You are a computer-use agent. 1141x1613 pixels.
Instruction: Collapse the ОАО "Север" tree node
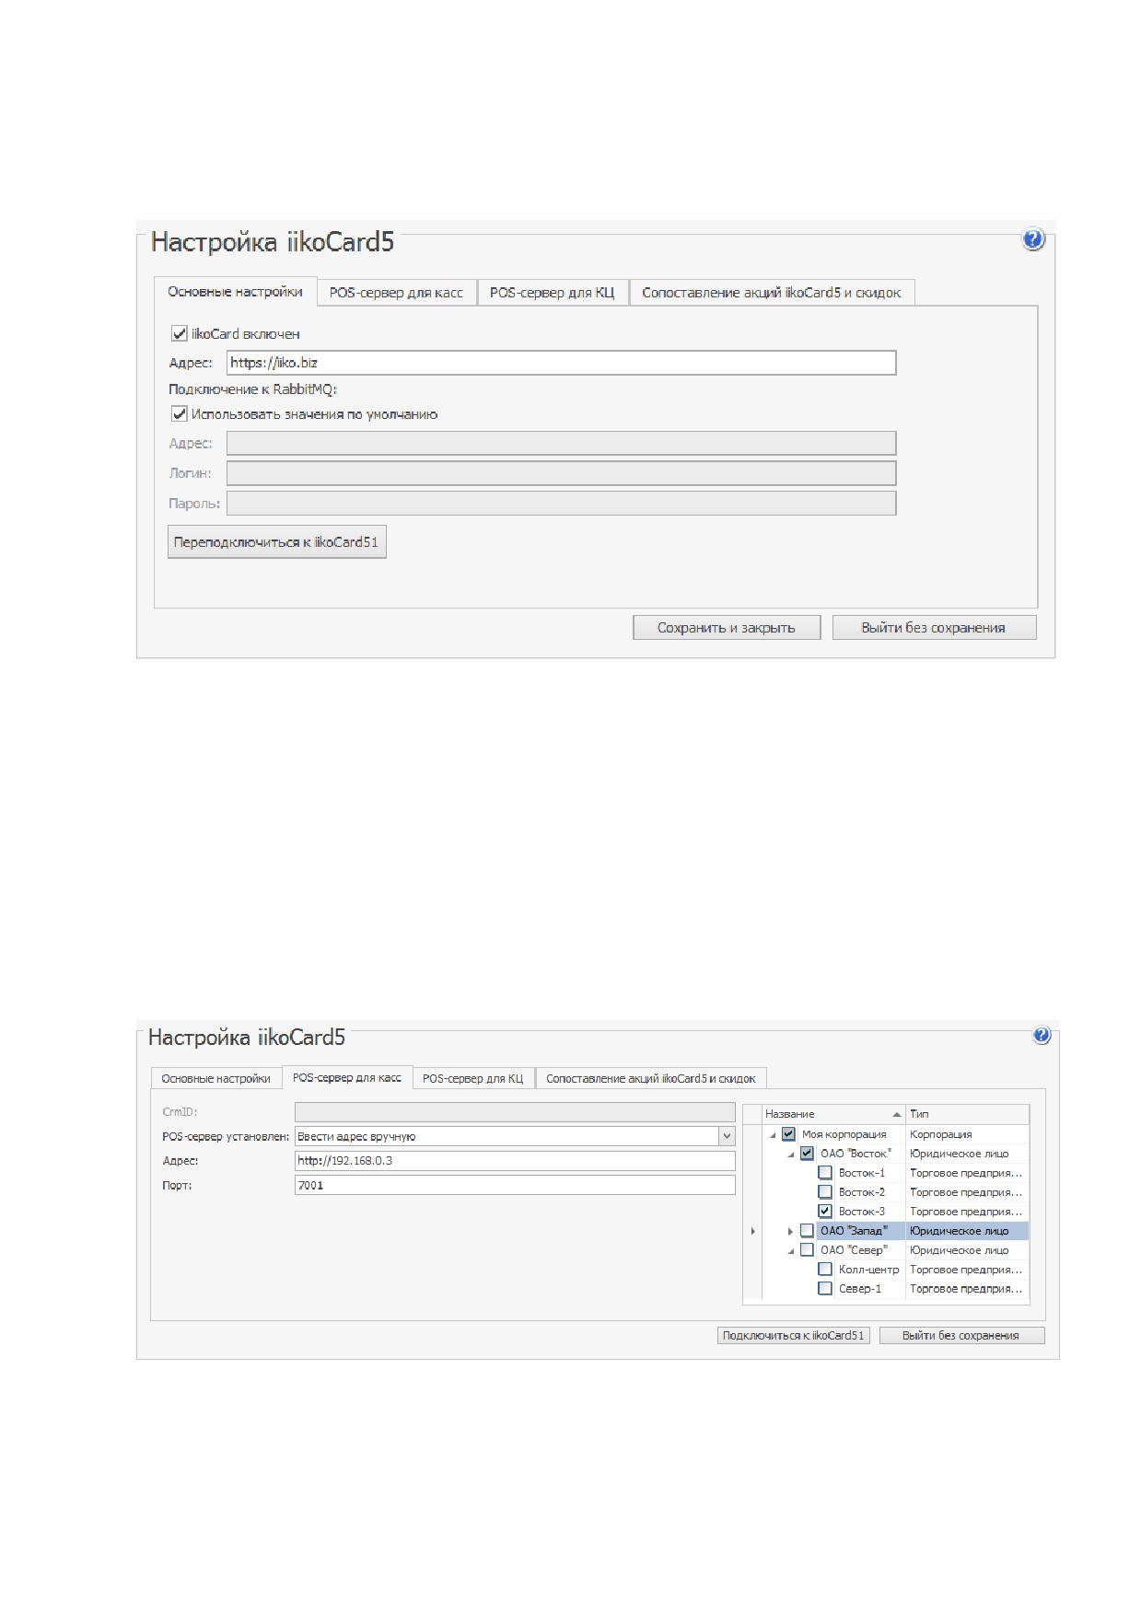pyautogui.click(x=791, y=1251)
